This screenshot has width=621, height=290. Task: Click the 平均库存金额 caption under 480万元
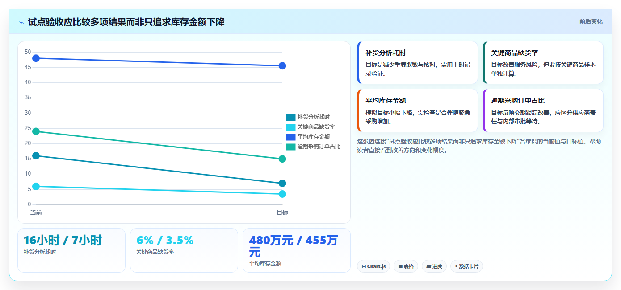pos(265,264)
